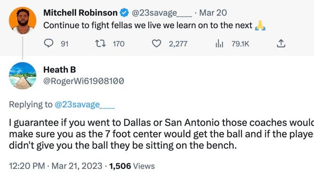Open the @RogerWi61908100 handle
The height and width of the screenshot is (176, 314).
click(84, 81)
